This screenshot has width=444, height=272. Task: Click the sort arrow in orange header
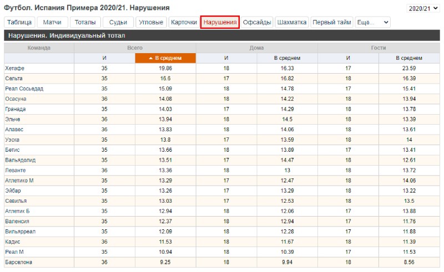click(x=151, y=58)
